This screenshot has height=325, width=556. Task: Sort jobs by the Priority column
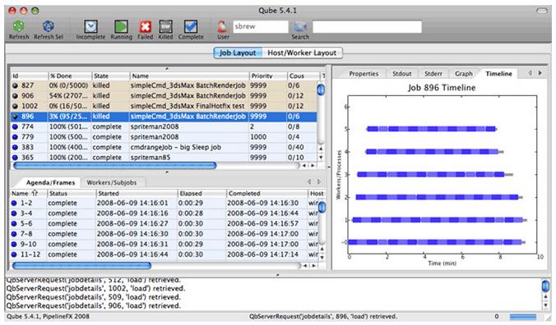pos(268,76)
